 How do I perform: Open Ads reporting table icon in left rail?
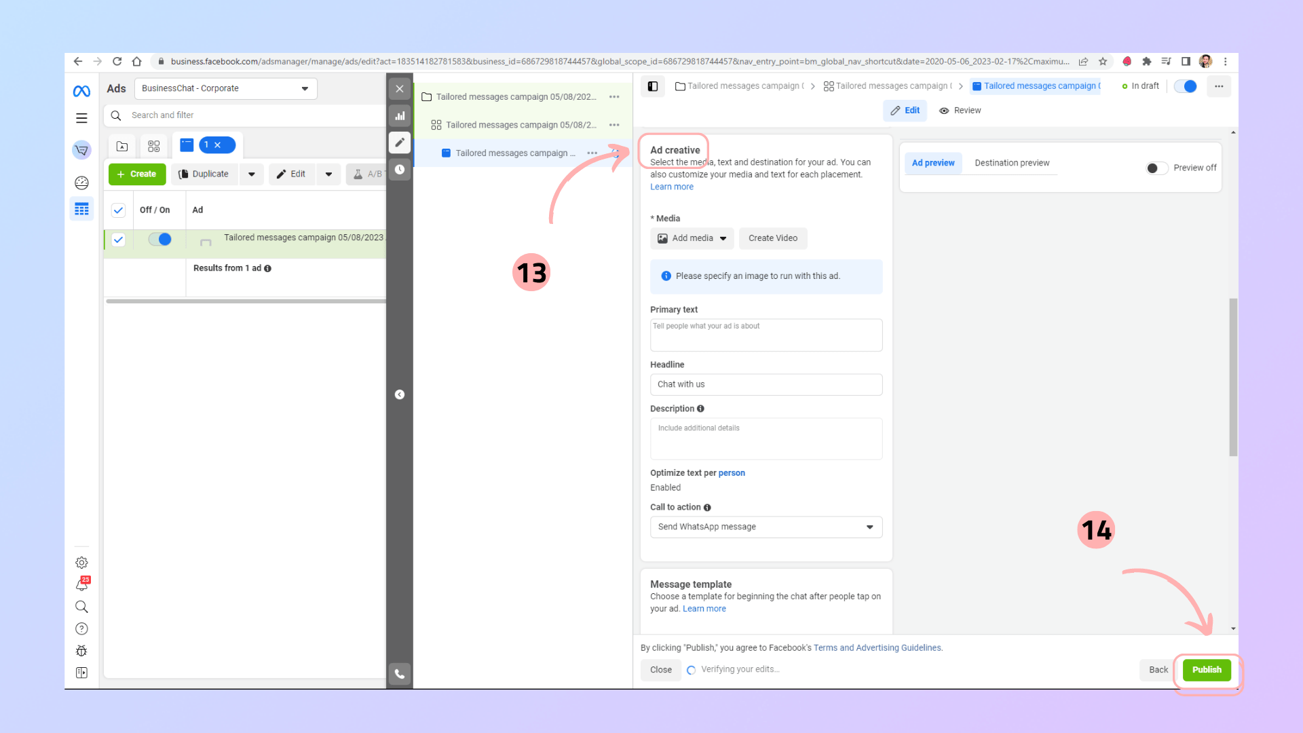81,208
